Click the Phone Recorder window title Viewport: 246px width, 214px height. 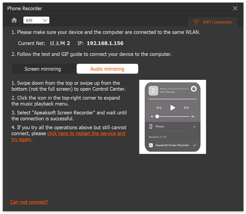[x=25, y=9]
